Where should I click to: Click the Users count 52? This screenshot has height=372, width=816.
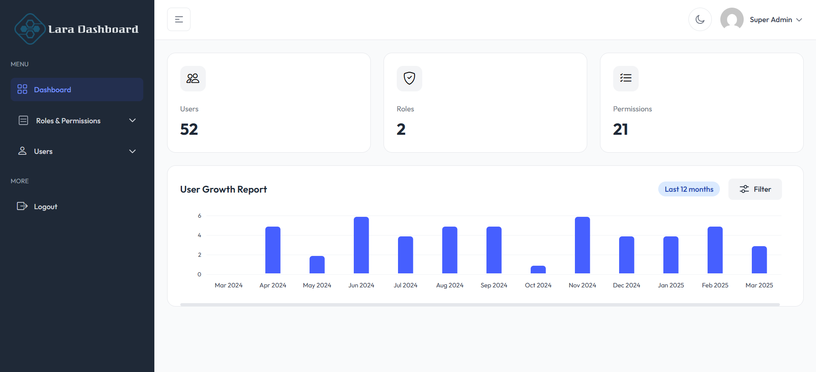(x=189, y=129)
